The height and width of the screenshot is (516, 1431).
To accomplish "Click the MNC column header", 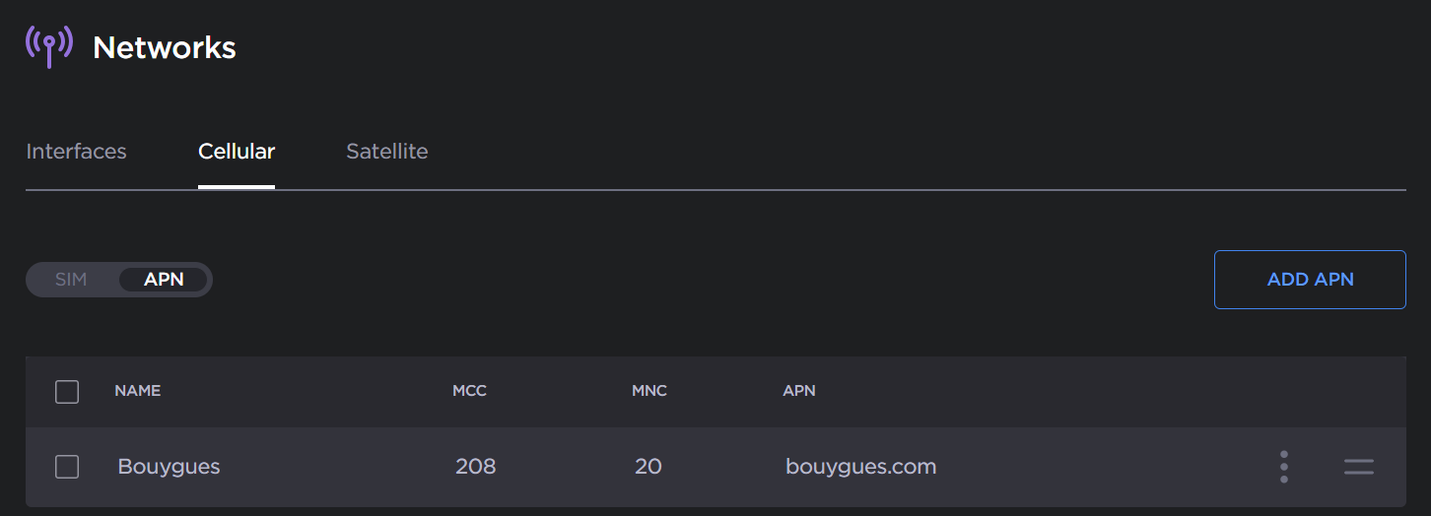I will (x=649, y=391).
